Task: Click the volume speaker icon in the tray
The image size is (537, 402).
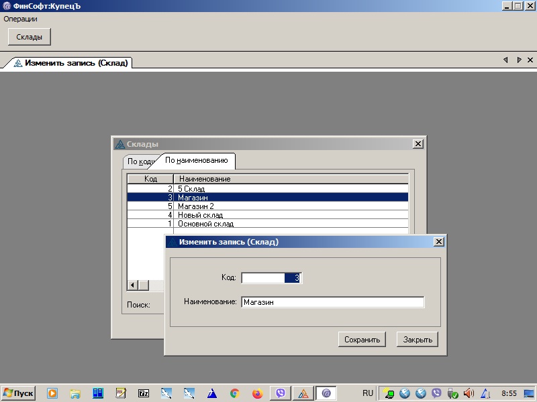Action: pyautogui.click(x=468, y=393)
